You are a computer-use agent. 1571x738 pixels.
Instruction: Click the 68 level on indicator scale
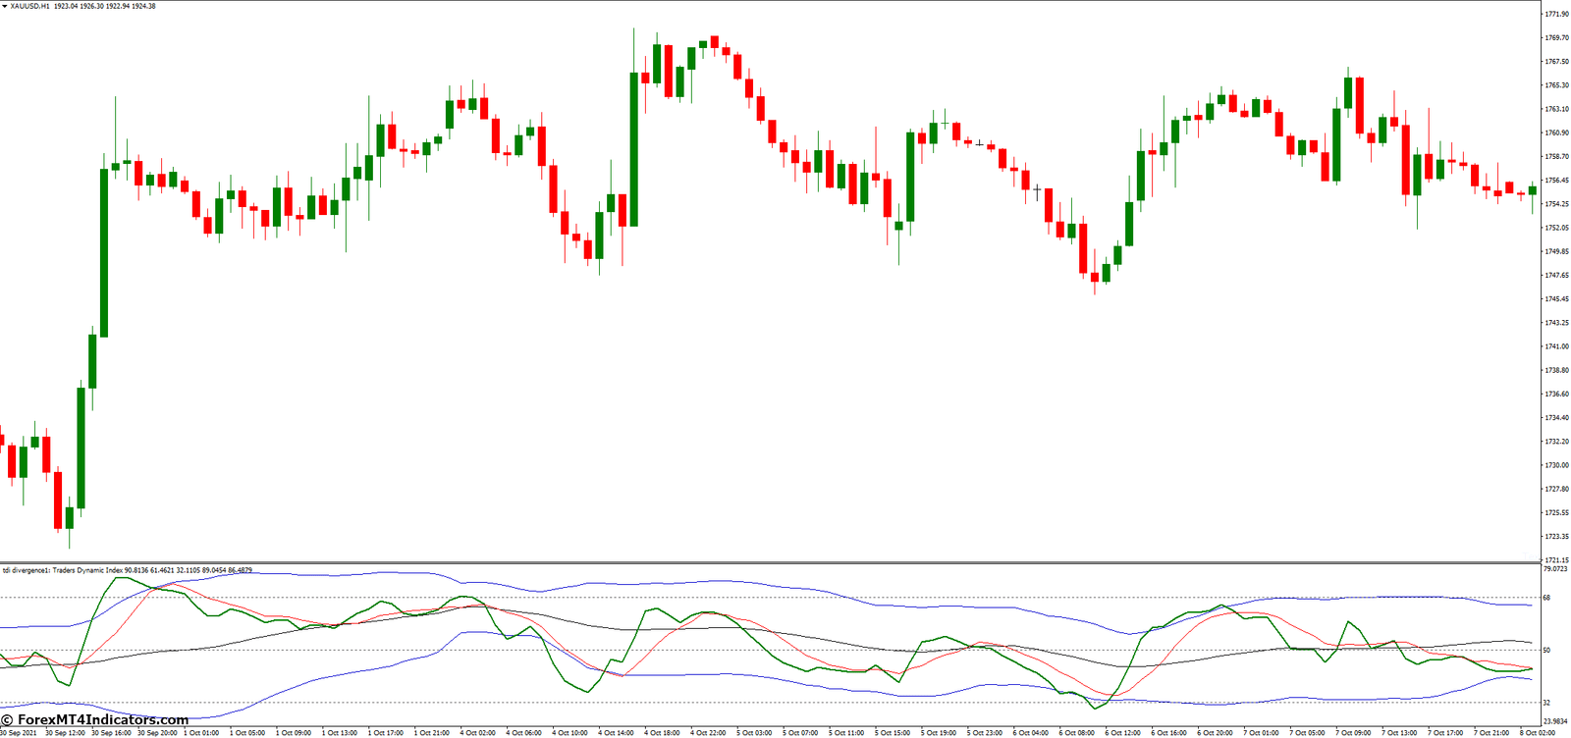tap(1546, 598)
